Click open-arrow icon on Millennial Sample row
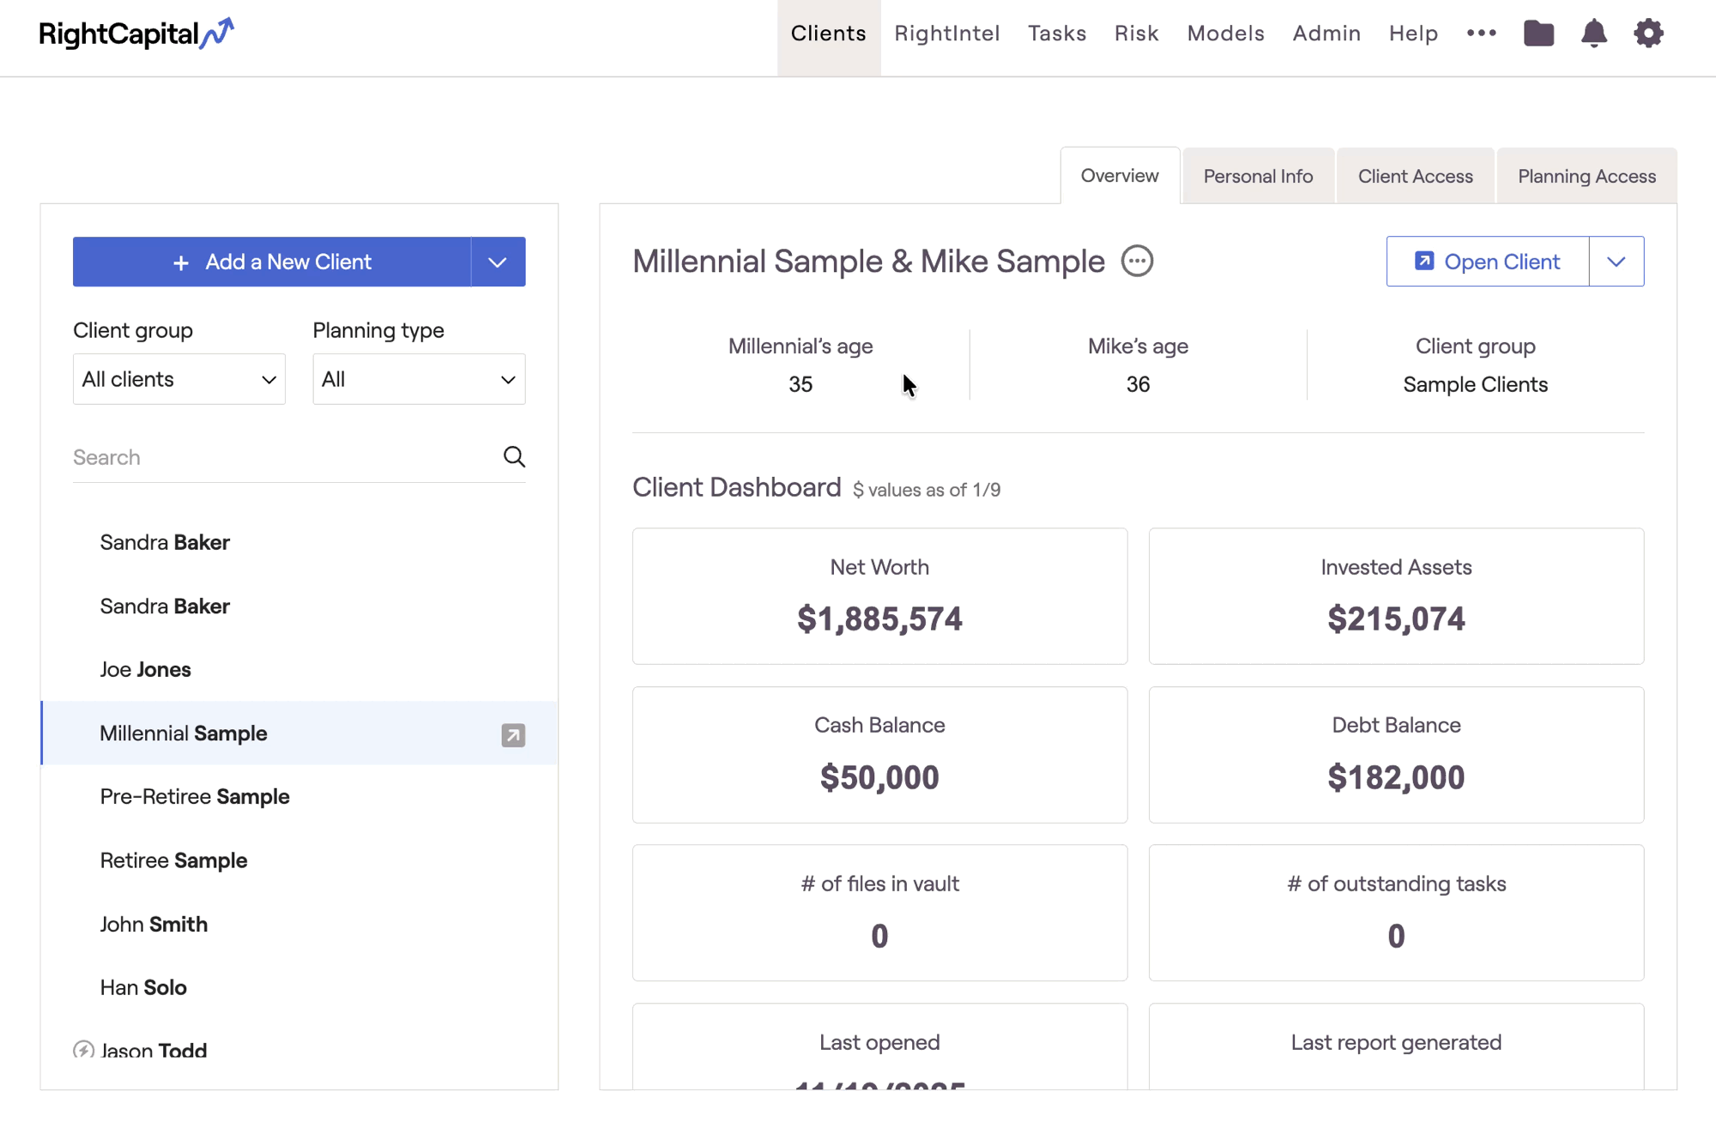 click(513, 735)
